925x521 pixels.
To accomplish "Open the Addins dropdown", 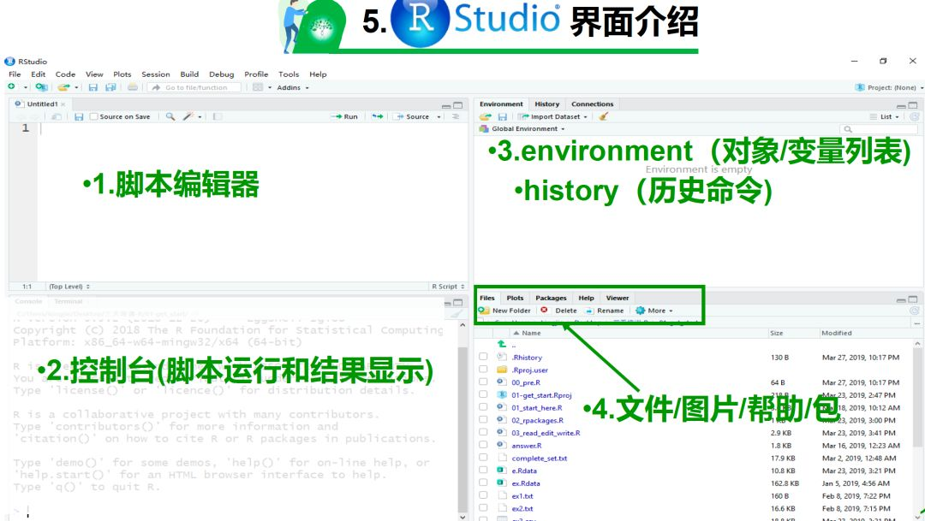I will pos(293,88).
